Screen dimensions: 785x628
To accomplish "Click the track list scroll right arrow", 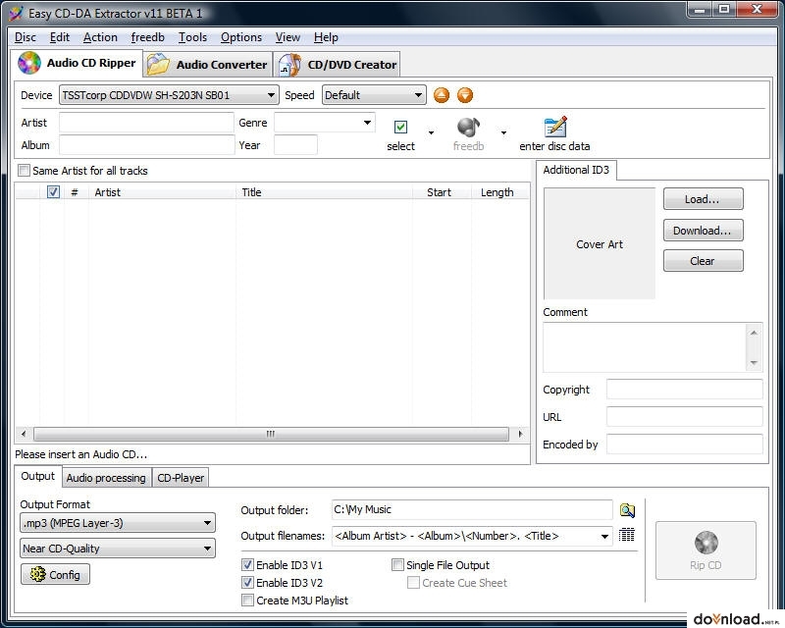I will coord(520,434).
